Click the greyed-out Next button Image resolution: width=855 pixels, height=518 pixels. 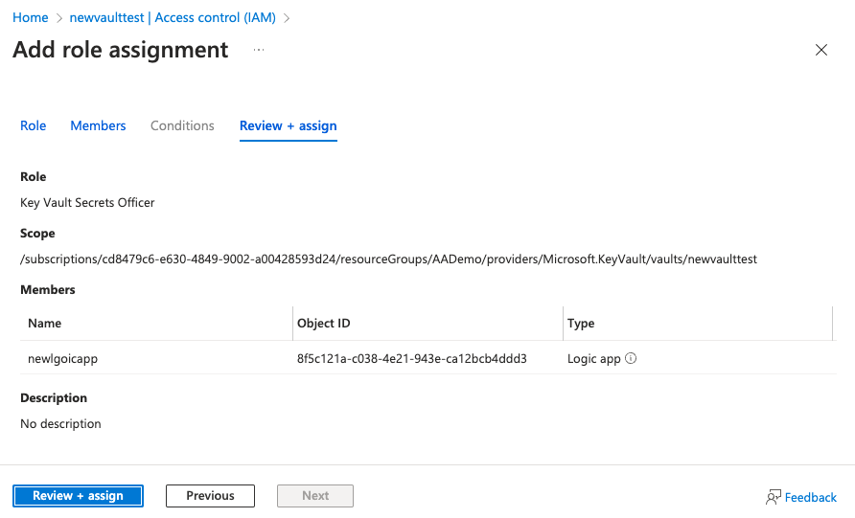point(315,496)
